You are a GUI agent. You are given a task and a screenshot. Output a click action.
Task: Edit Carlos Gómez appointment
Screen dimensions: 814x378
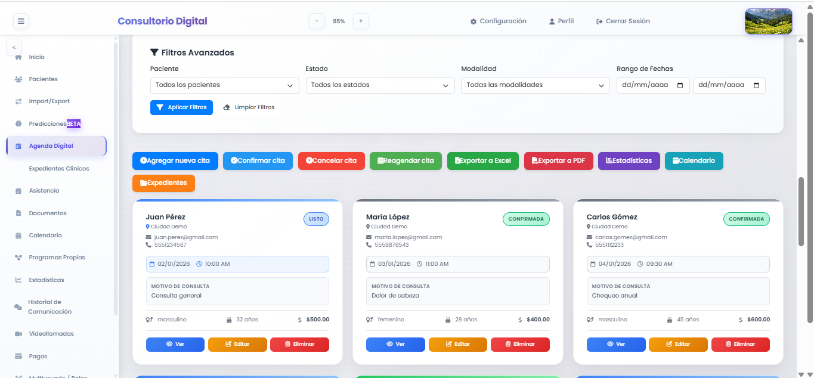pos(678,344)
